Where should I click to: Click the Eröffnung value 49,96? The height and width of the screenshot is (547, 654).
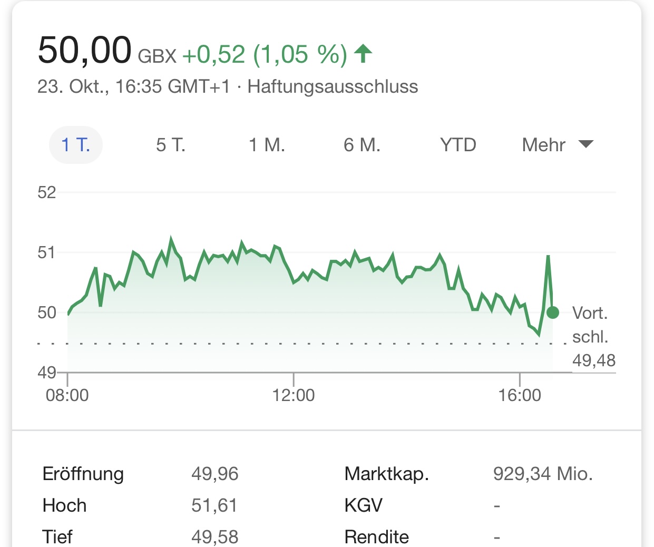214,474
